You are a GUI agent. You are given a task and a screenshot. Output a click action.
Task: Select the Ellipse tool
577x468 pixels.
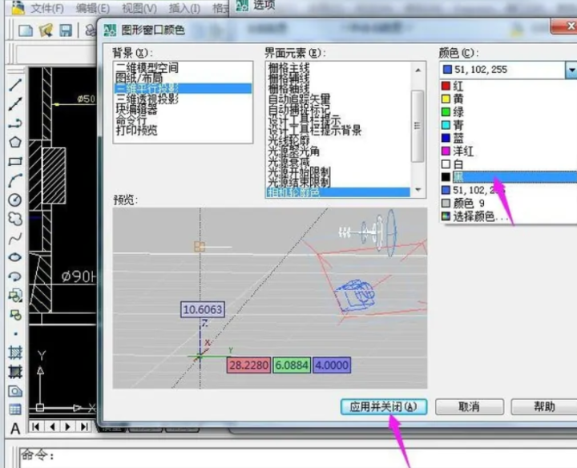tap(15, 257)
